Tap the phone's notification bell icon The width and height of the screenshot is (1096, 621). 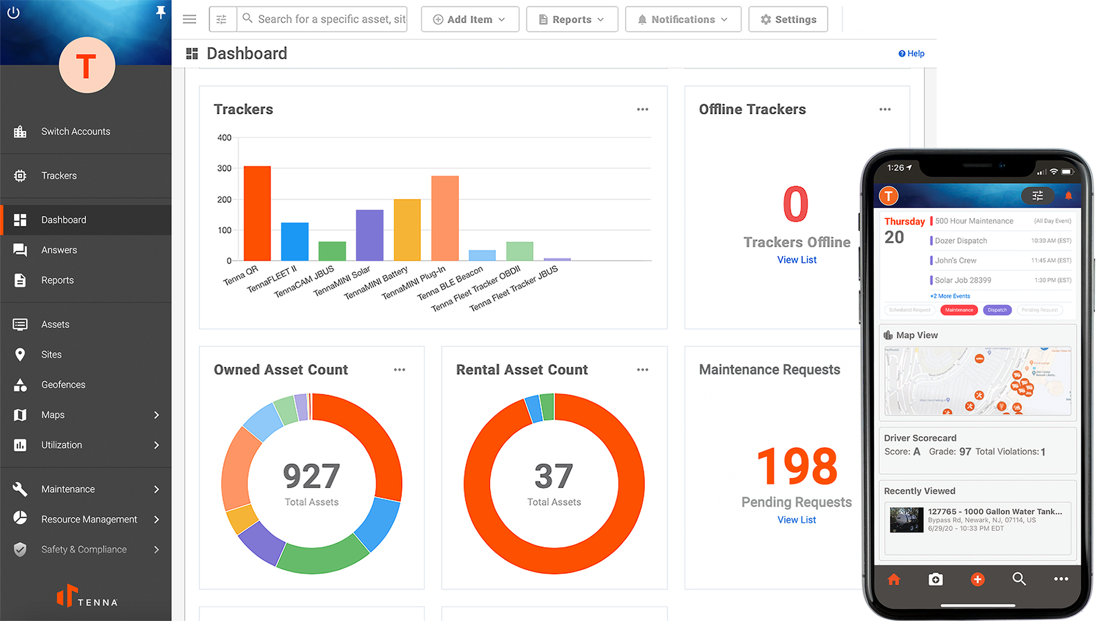pos(1069,196)
